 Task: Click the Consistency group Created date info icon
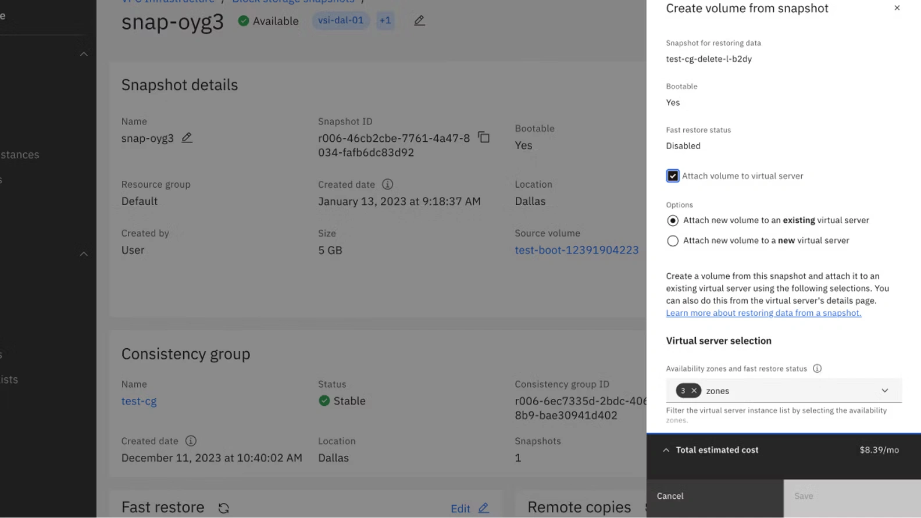pos(191,441)
